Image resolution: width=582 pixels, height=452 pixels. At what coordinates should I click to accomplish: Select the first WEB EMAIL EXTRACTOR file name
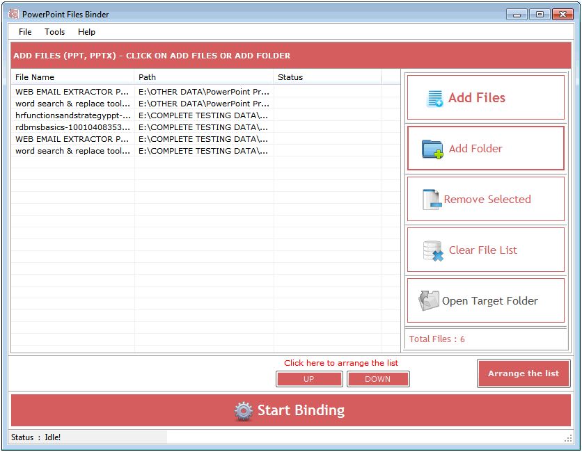72,92
